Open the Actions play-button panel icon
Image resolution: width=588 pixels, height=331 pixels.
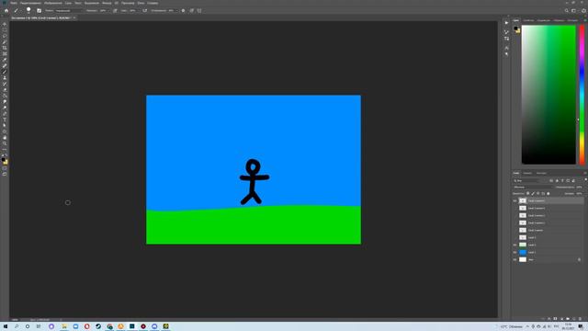(506, 23)
